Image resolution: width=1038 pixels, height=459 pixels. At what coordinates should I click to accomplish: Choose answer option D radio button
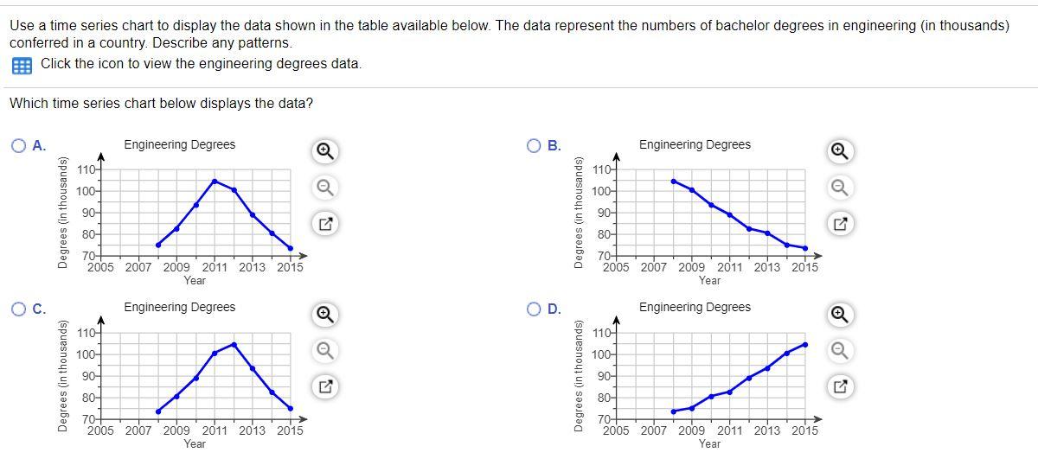(535, 308)
